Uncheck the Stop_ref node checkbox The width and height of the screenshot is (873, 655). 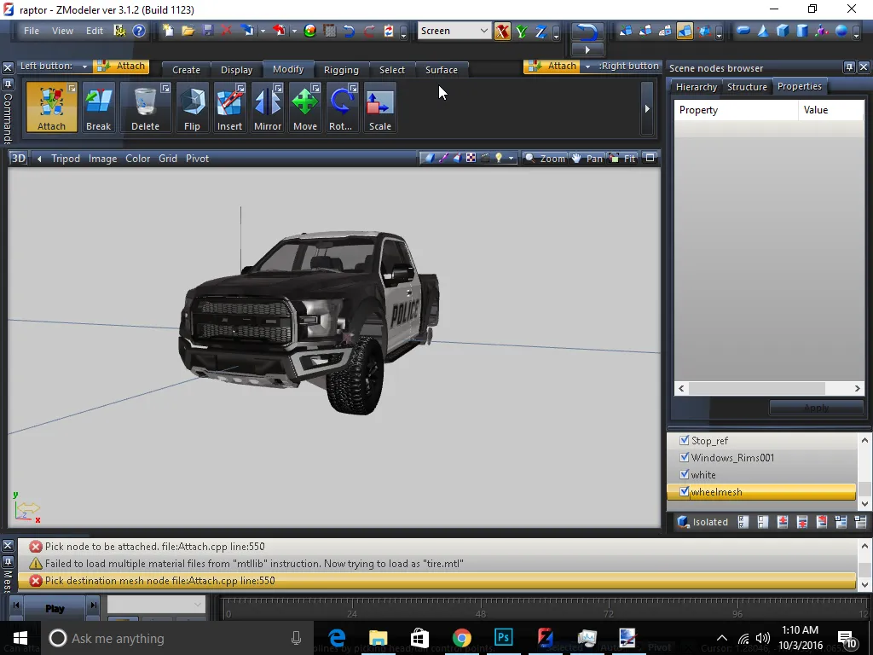684,441
